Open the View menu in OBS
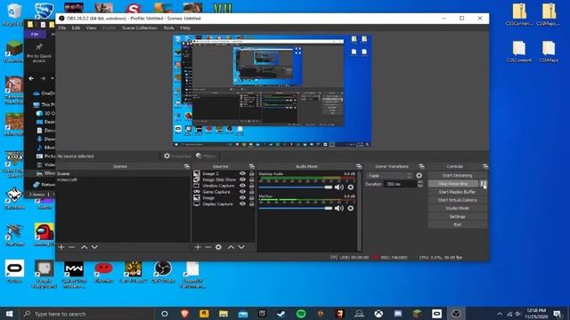 pos(91,28)
